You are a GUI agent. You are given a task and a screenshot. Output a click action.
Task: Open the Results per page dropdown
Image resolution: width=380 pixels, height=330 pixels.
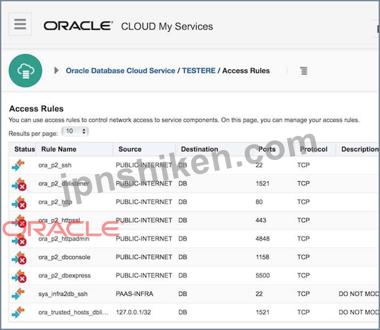coord(75,131)
